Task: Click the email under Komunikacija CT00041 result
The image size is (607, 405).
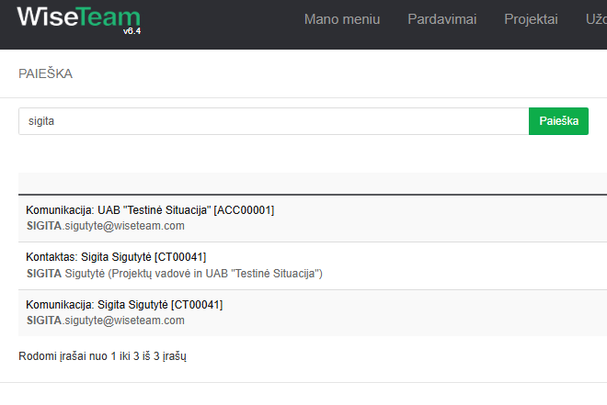Action: [x=105, y=321]
